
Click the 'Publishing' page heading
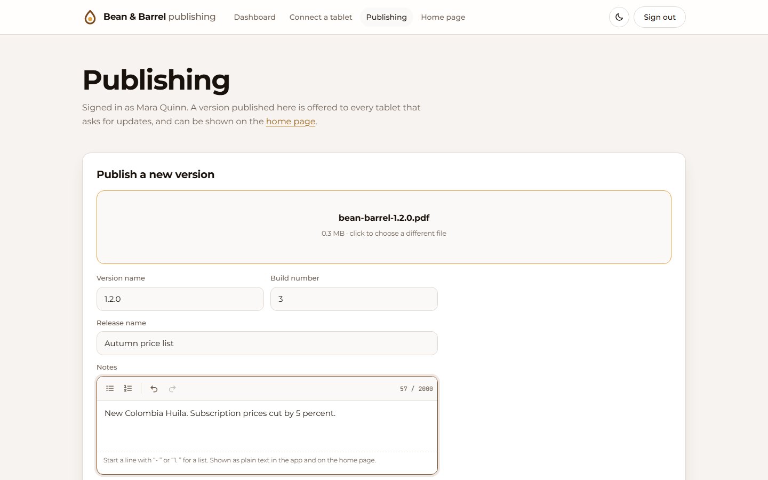[156, 80]
